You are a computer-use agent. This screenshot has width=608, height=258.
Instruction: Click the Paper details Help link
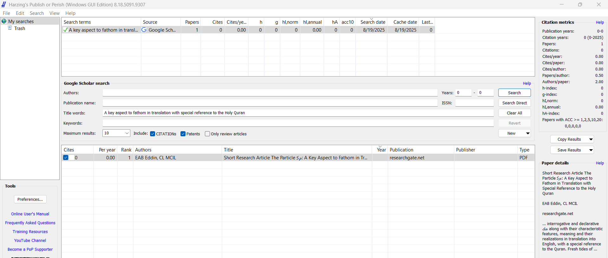coord(600,163)
